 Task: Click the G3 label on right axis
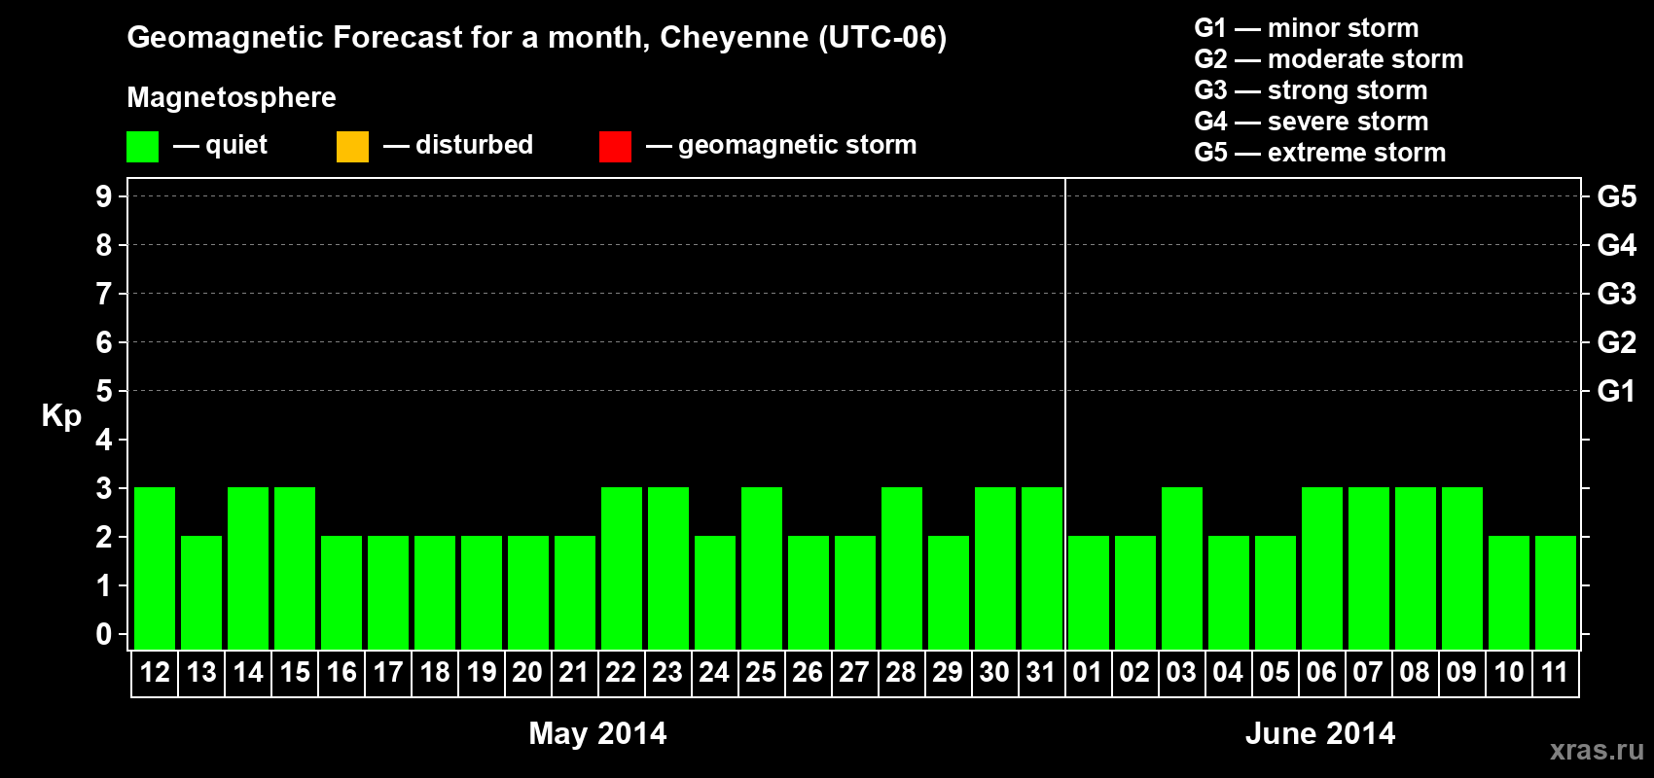coord(1616,294)
